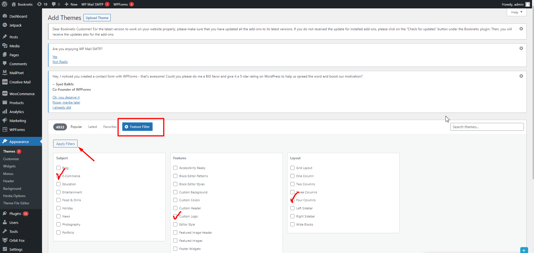
Task: Open the WordPress logo menu
Action: [4, 4]
